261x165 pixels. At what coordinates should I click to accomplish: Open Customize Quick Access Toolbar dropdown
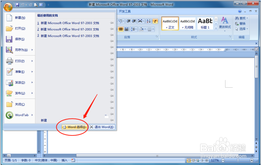point(48,5)
